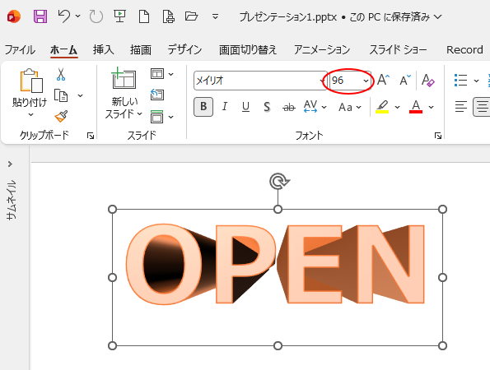Copy selection with the copy icon
Screen dimensions: 490x370
tap(61, 95)
